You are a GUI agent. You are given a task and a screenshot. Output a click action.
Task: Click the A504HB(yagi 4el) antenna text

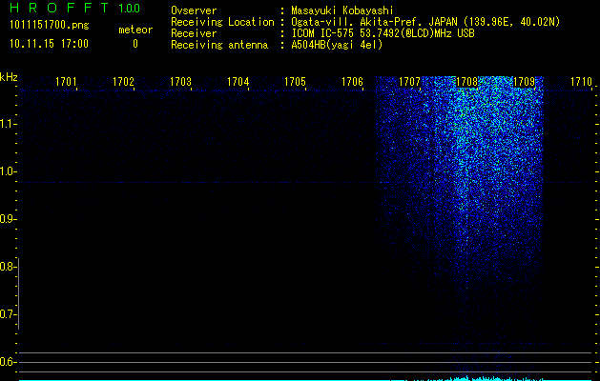coord(337,45)
